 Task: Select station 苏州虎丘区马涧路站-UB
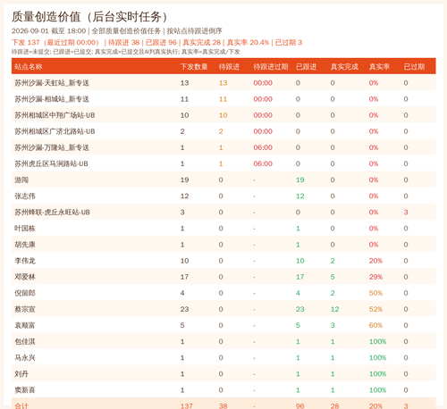51,163
